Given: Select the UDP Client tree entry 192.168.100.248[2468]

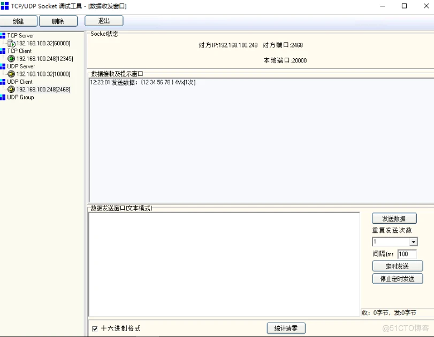Looking at the screenshot, I should click(x=42, y=90).
